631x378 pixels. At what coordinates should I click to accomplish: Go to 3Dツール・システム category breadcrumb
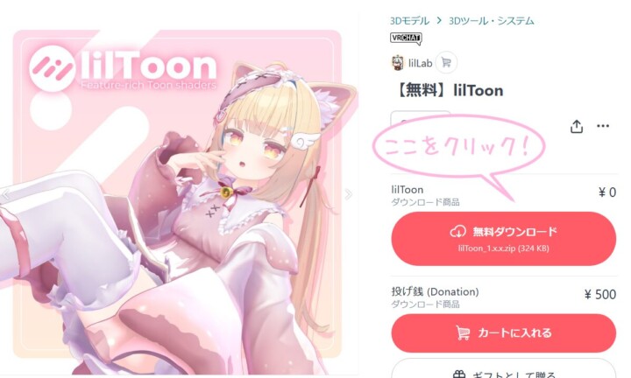tap(492, 20)
